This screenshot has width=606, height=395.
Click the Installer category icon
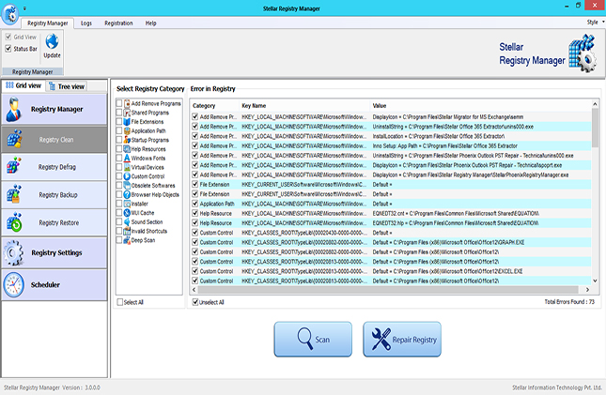point(127,204)
